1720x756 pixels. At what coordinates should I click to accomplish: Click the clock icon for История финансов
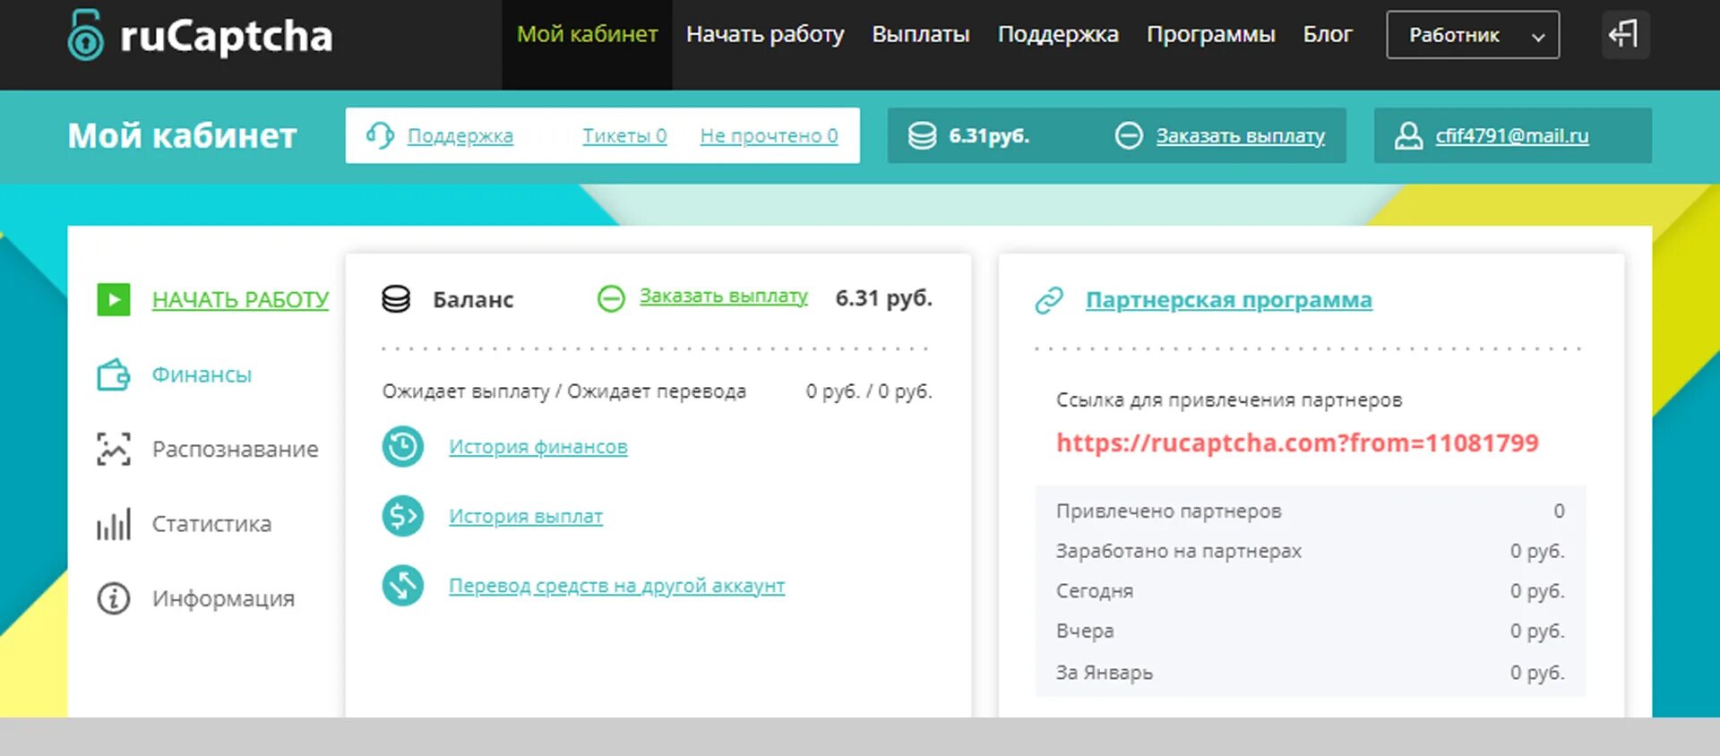[403, 446]
